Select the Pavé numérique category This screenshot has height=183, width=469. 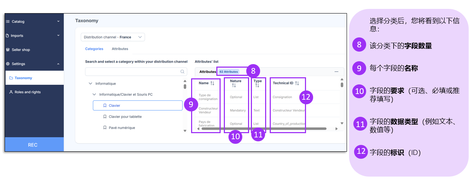tap(122, 128)
